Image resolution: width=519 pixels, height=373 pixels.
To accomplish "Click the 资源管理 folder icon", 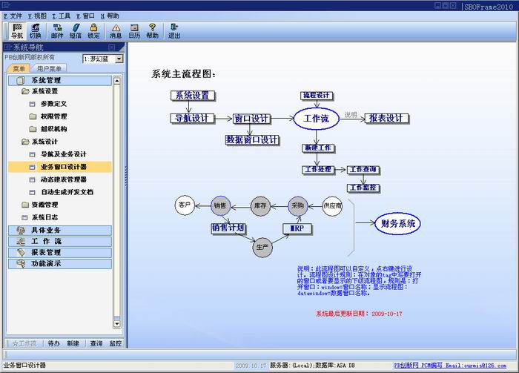I will point(25,205).
